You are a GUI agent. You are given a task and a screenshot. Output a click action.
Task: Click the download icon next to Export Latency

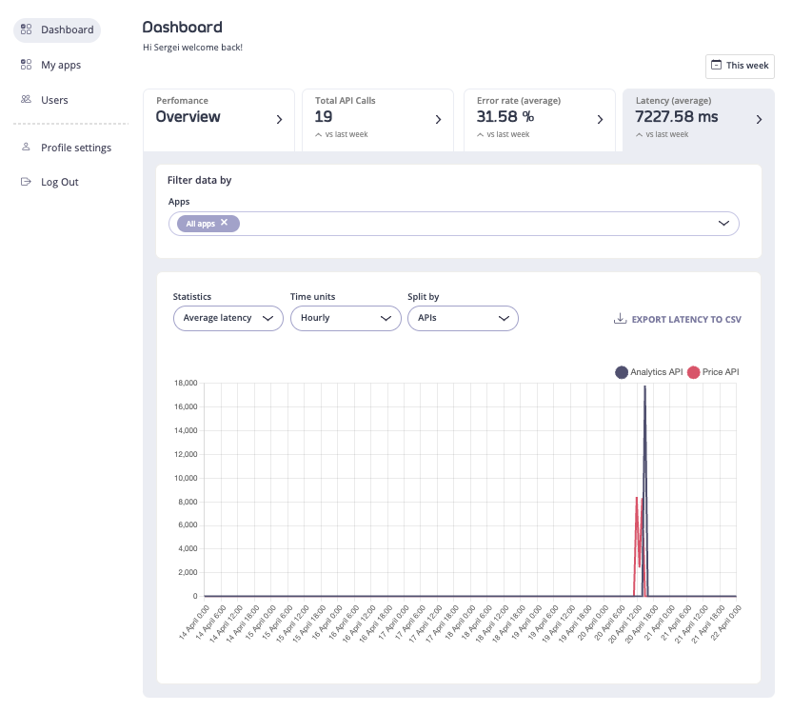point(619,319)
